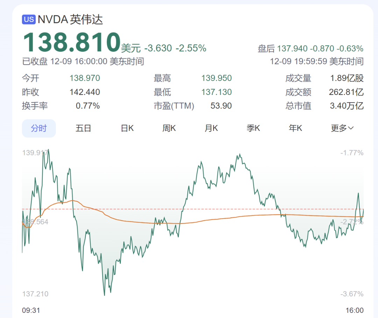Show the 月K monthly chart
The width and height of the screenshot is (378, 318).
tap(211, 128)
